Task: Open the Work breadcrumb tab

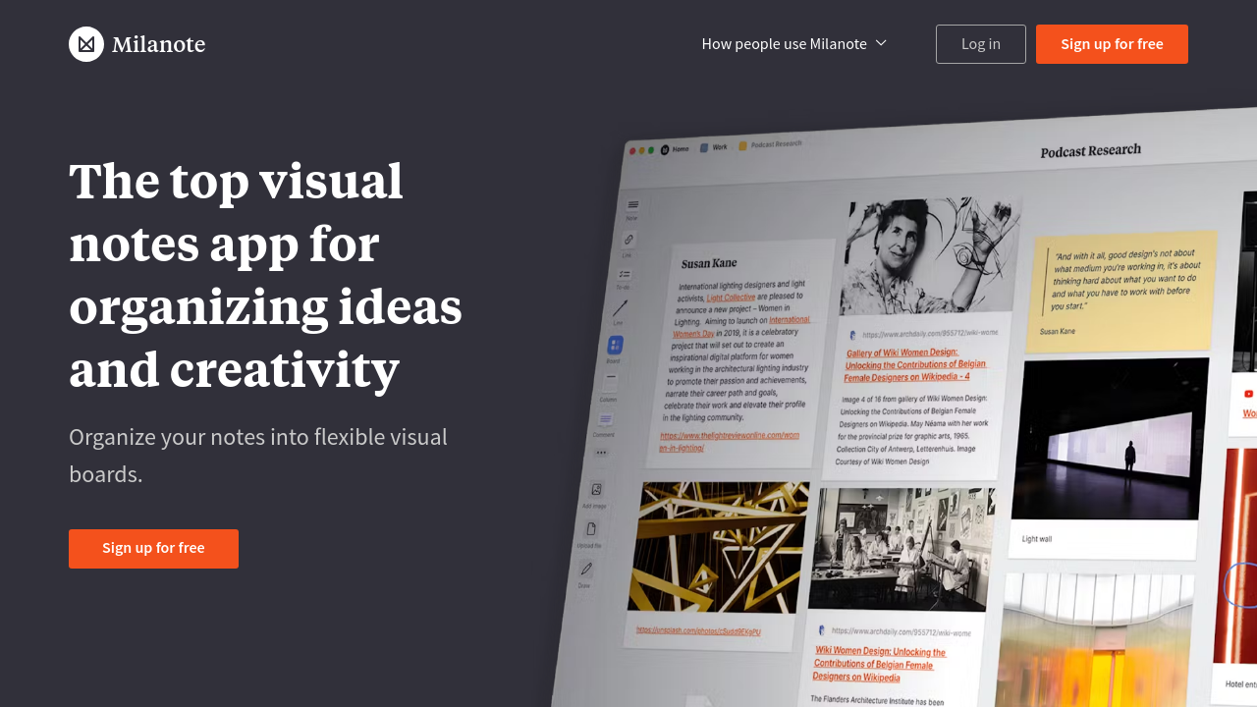Action: (x=714, y=147)
